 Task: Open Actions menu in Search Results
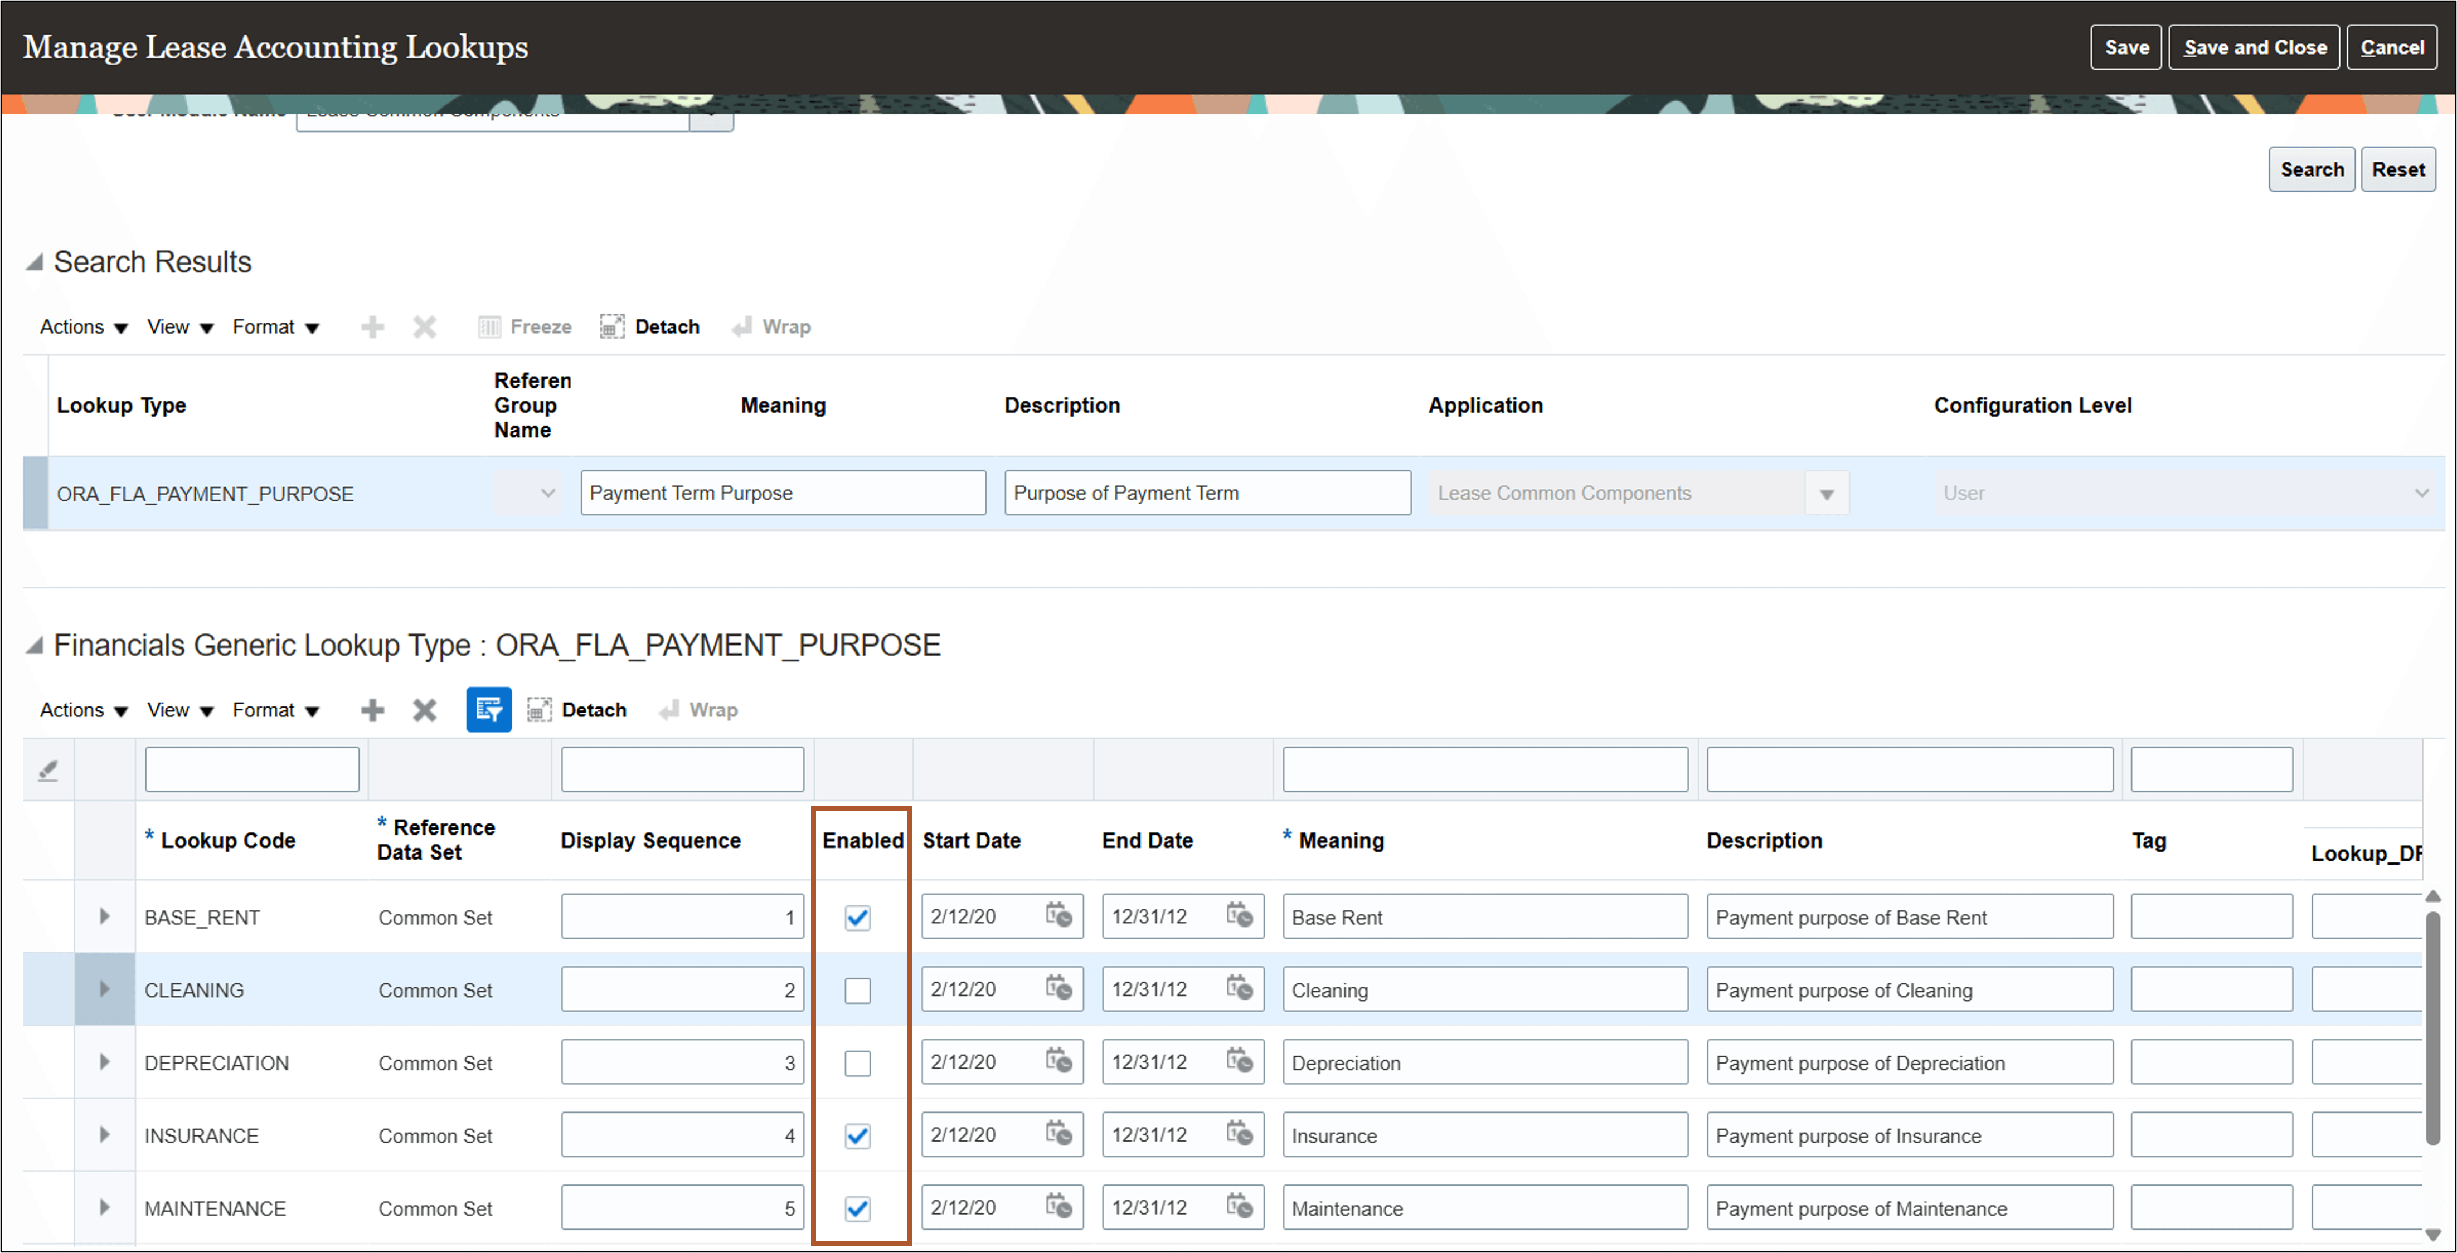click(83, 327)
